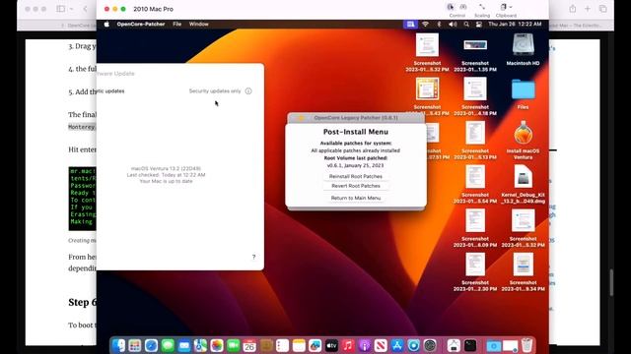The width and height of the screenshot is (631, 354).
Task: Toggle Control mode in the Screen Sharing toolbar
Action: coord(451,7)
